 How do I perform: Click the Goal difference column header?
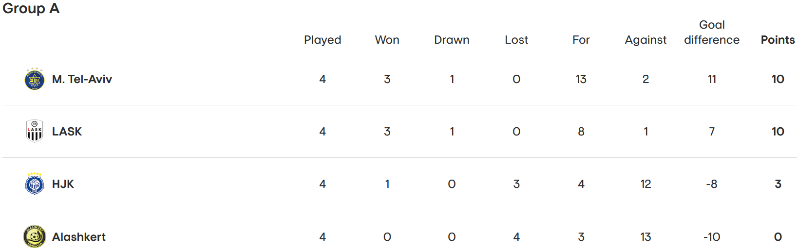coord(712,32)
